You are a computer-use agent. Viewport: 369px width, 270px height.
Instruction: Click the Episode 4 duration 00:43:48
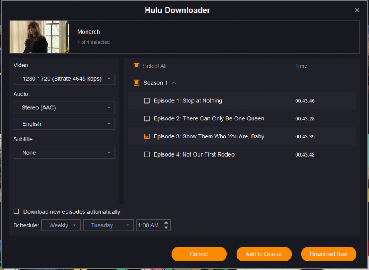click(305, 154)
